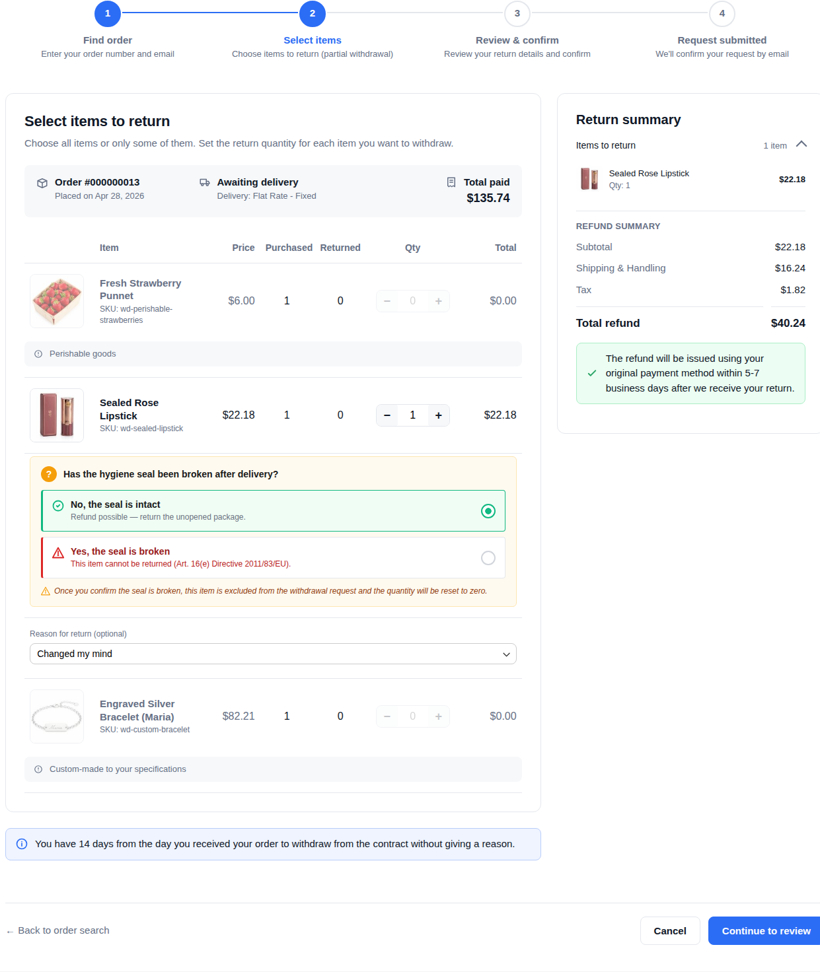Click the info icon beside Perishable goods
The height and width of the screenshot is (972, 820).
[38, 354]
